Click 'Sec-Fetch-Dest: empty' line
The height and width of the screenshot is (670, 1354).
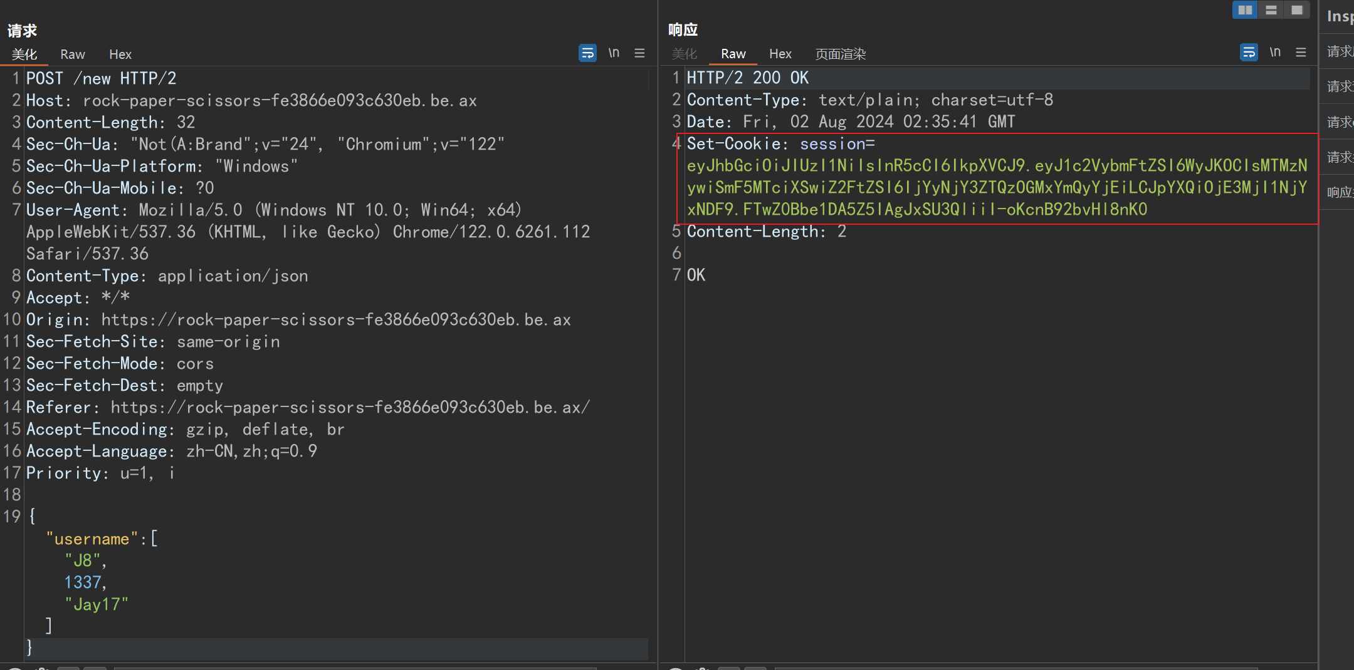coord(125,385)
